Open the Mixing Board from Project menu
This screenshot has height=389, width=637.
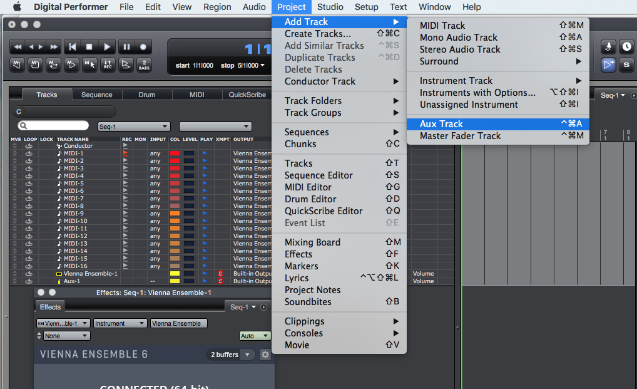point(339,242)
